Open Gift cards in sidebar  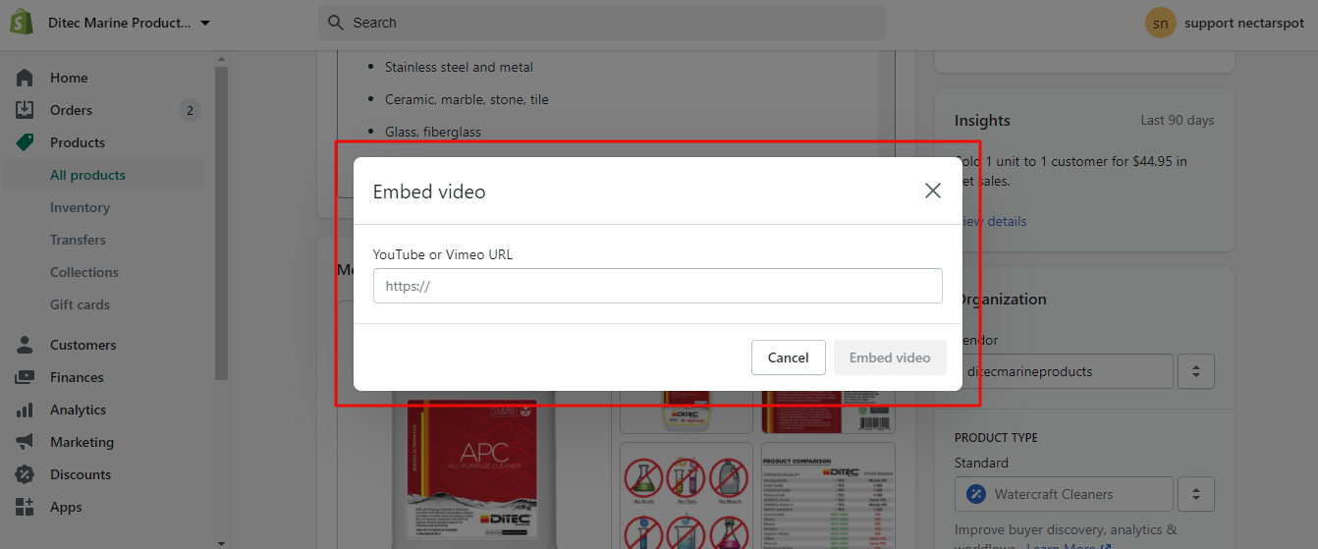80,304
